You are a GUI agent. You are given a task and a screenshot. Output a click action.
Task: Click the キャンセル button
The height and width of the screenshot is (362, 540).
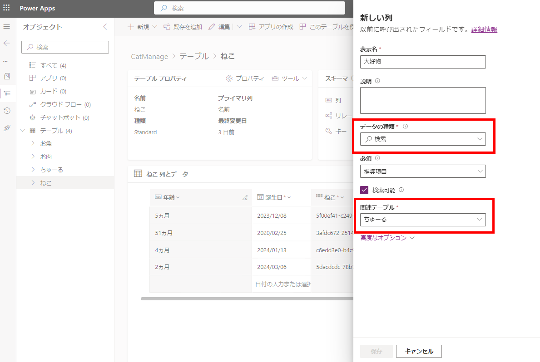click(x=418, y=351)
